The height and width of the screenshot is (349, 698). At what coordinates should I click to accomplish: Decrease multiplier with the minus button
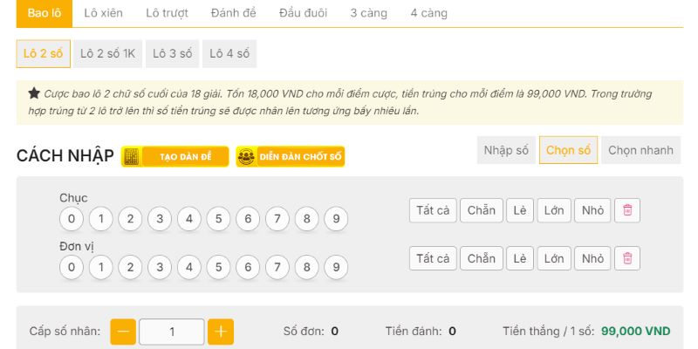(x=124, y=332)
